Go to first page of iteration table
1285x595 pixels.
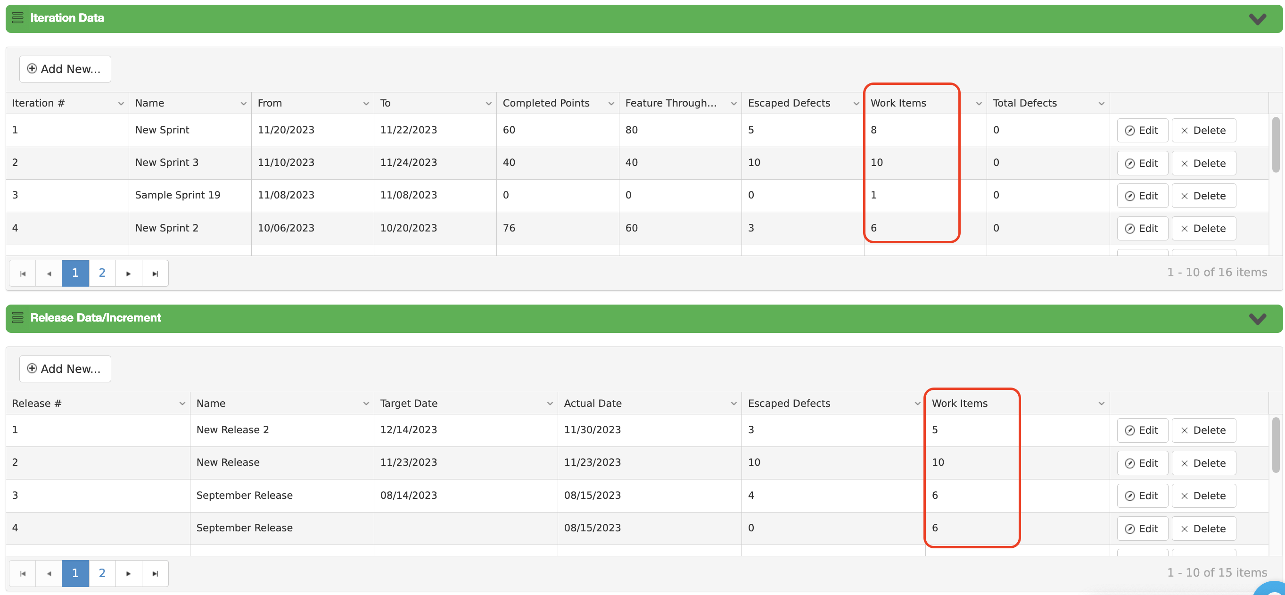coord(23,273)
